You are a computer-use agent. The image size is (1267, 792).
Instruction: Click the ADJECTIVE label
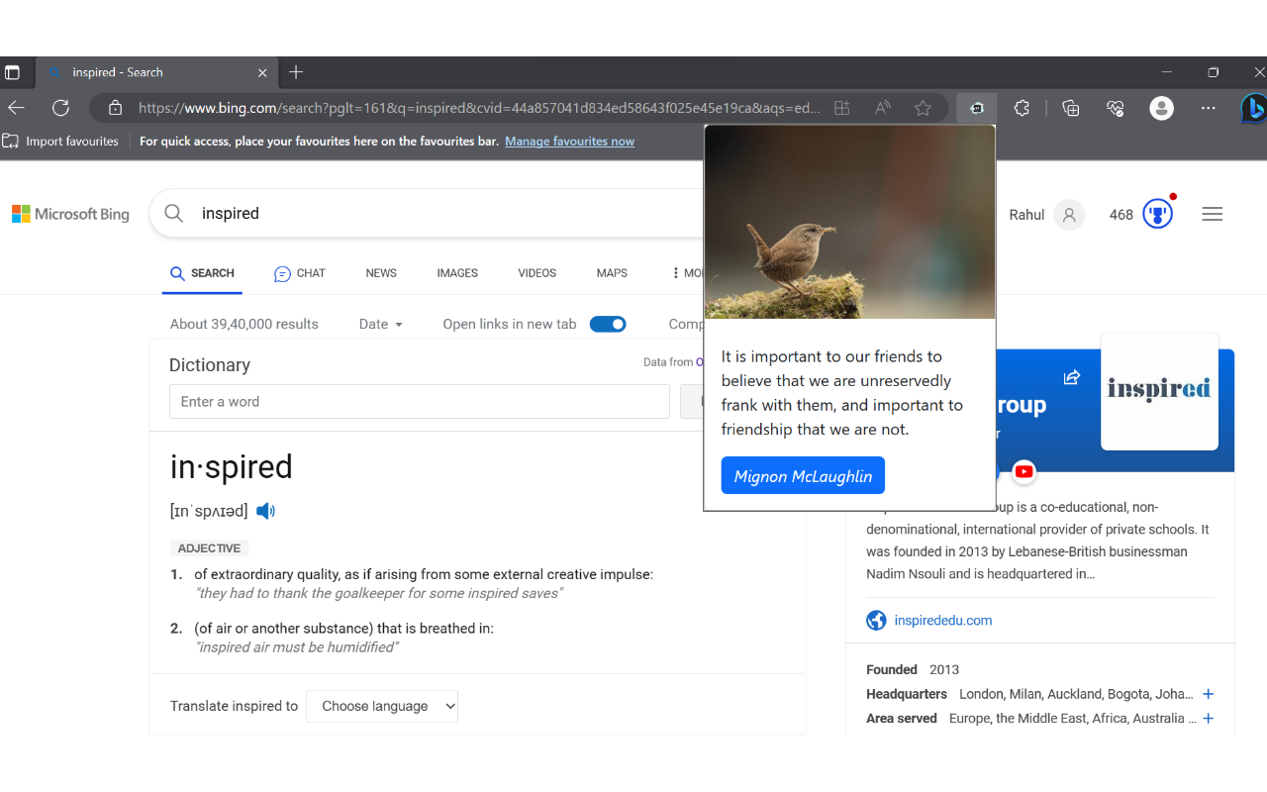(209, 548)
